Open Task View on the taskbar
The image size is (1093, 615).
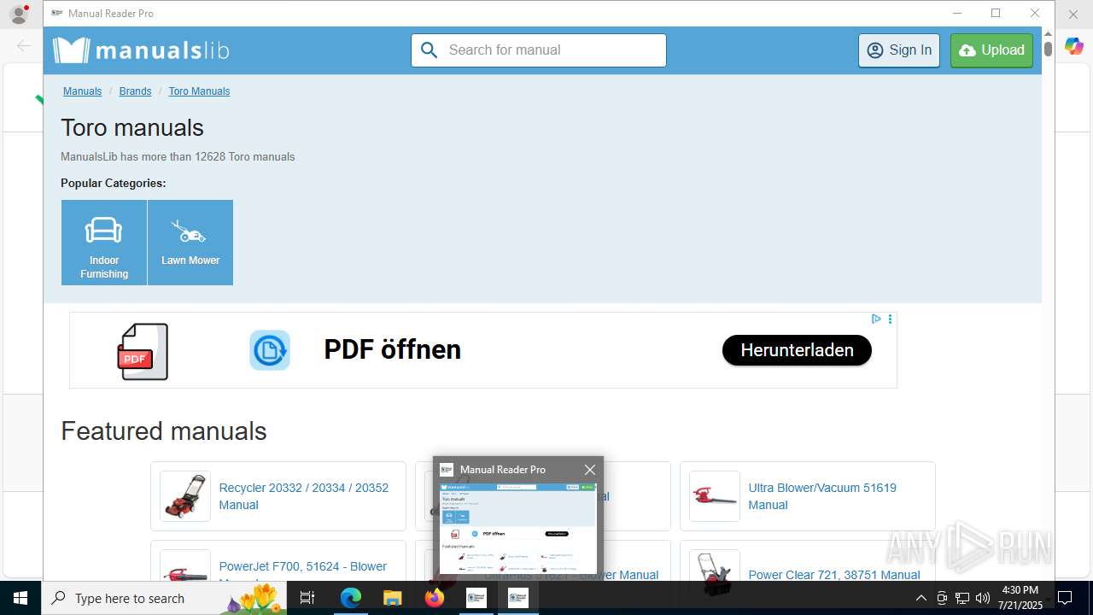tap(307, 598)
